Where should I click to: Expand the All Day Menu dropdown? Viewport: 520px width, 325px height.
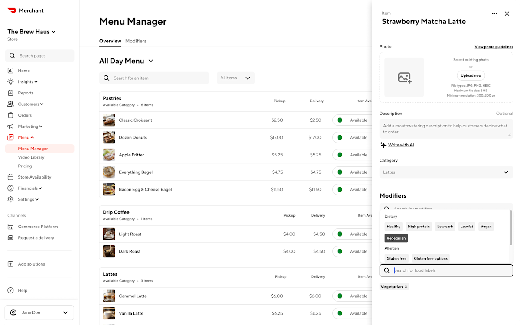click(151, 61)
